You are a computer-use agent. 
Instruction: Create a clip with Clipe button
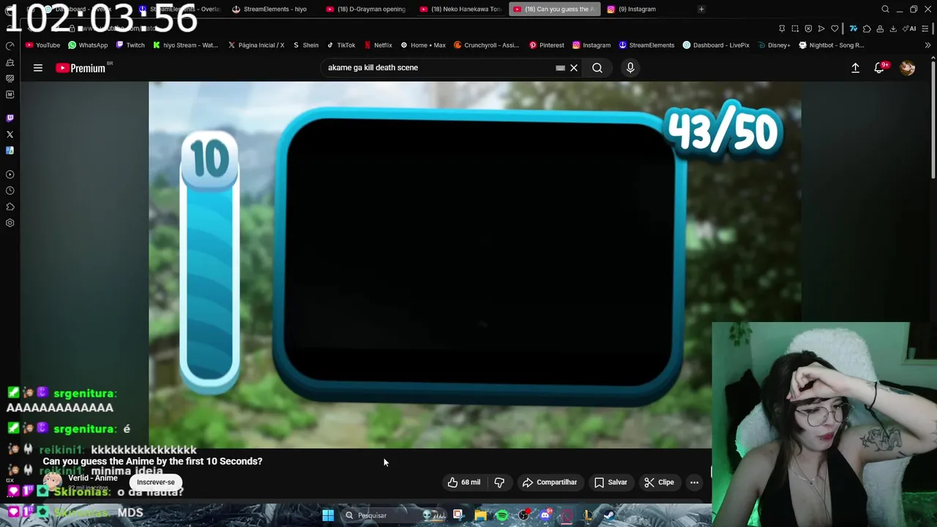pyautogui.click(x=659, y=482)
